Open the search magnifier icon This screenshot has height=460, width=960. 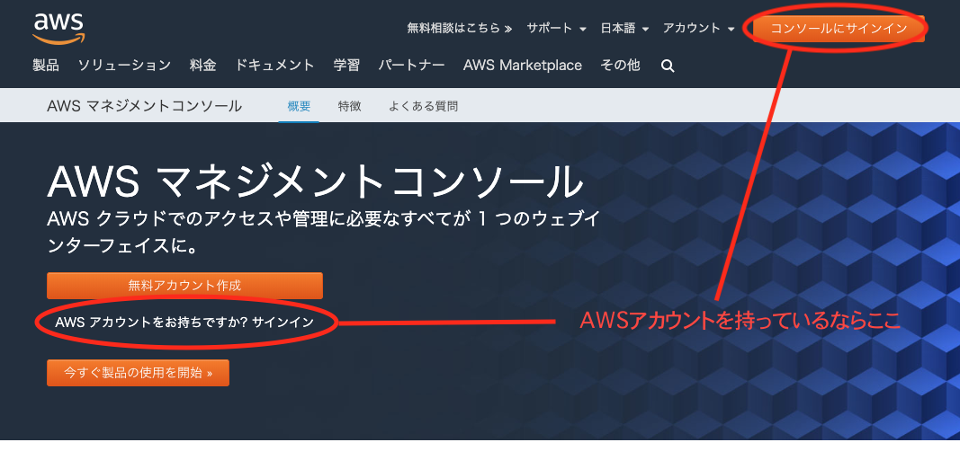coord(668,66)
